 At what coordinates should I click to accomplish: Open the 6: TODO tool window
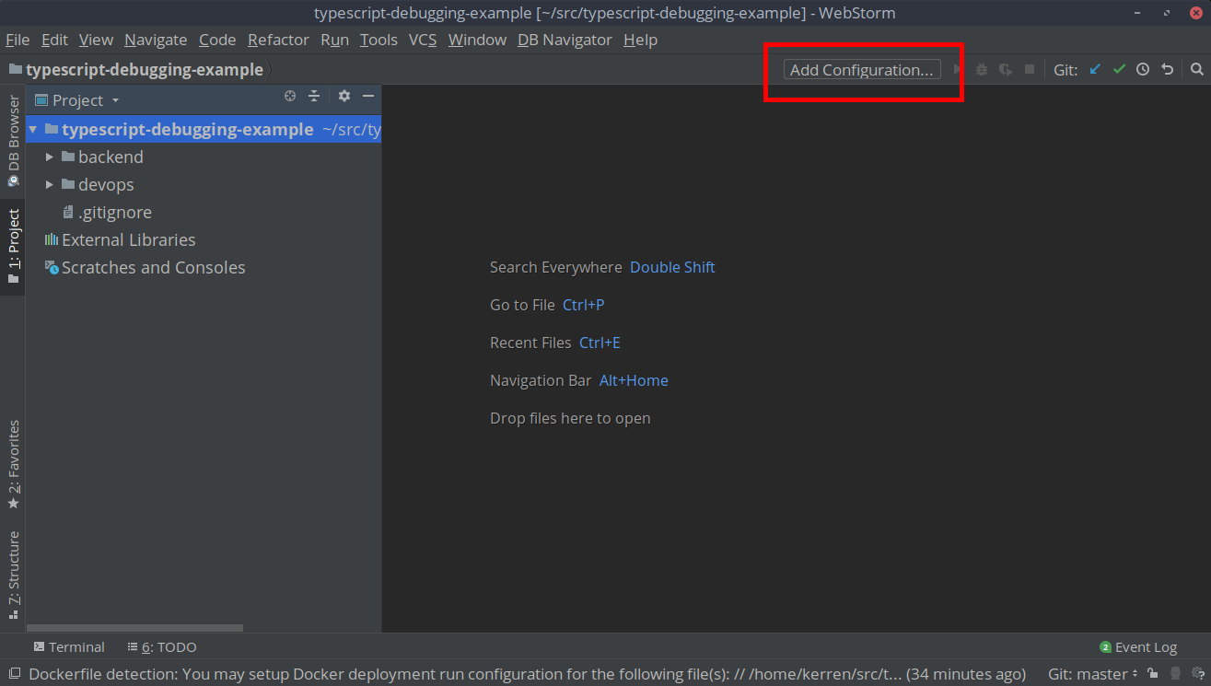(162, 647)
